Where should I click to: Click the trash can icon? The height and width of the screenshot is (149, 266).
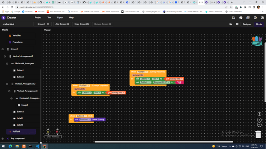coord(258,134)
